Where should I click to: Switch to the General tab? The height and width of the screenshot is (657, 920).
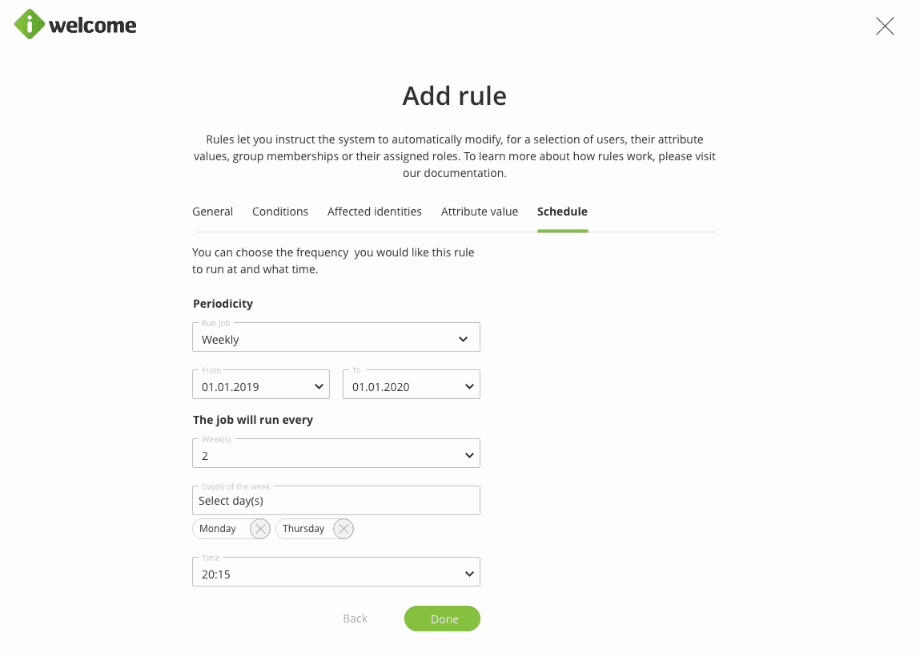213,212
